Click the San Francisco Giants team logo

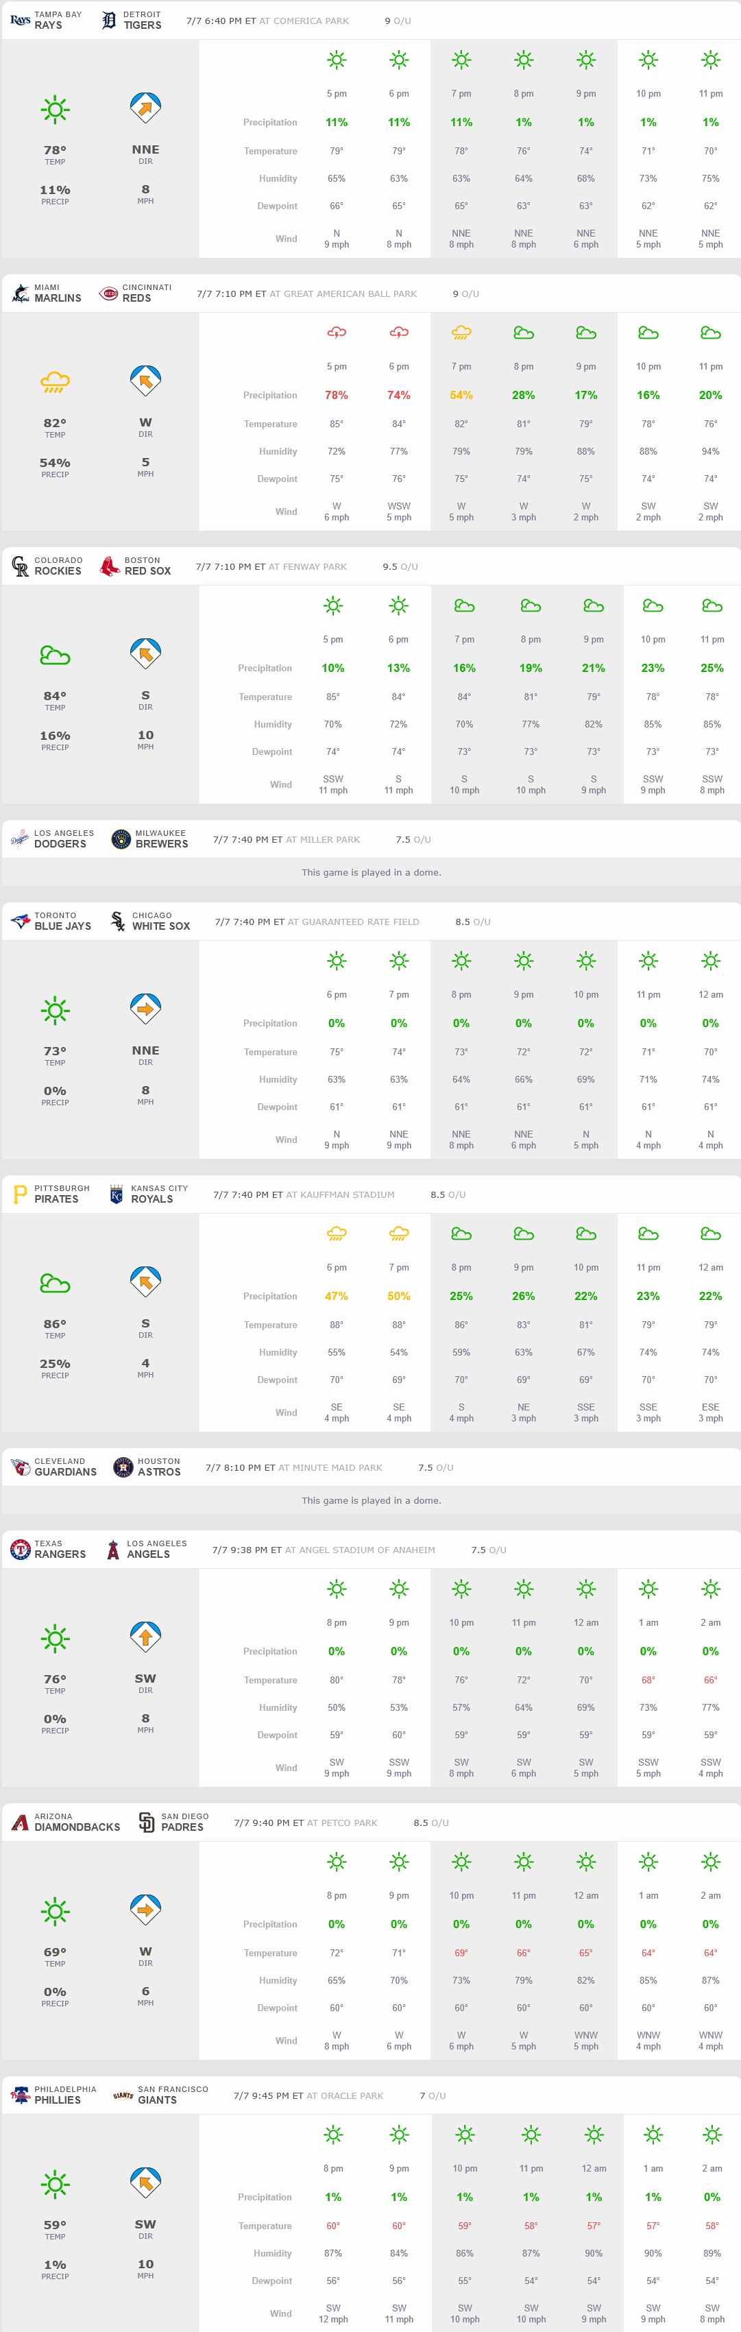click(x=123, y=2095)
